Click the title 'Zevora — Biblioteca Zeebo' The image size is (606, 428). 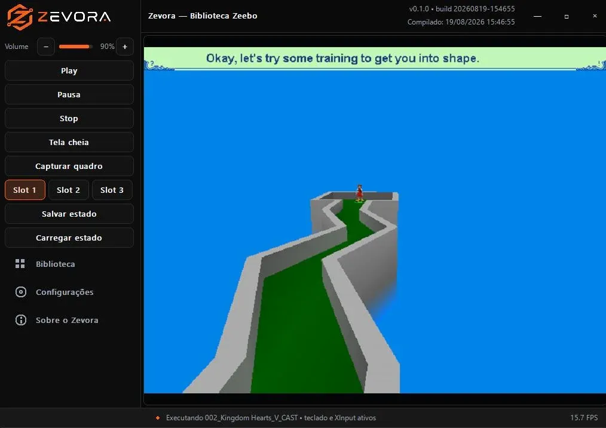[x=203, y=16]
